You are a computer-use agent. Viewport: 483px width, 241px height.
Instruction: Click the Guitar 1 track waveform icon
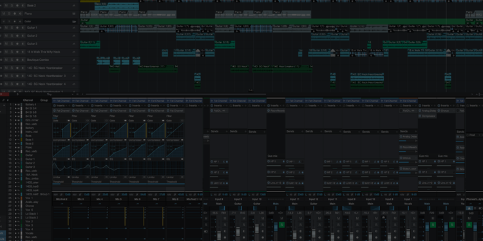tap(74, 28)
